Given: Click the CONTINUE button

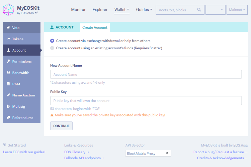Looking at the screenshot, I should coord(61,126).
